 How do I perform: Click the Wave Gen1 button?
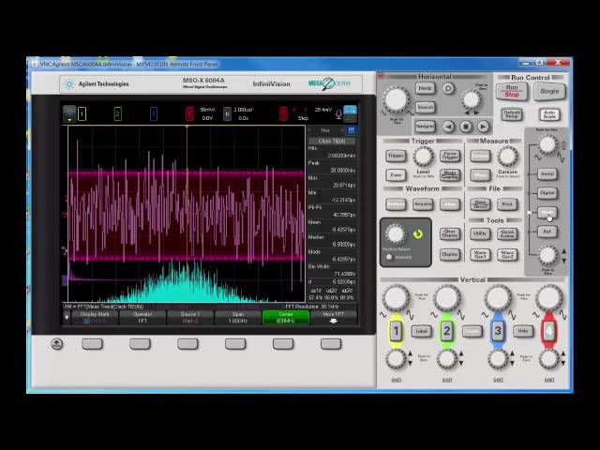tap(480, 254)
